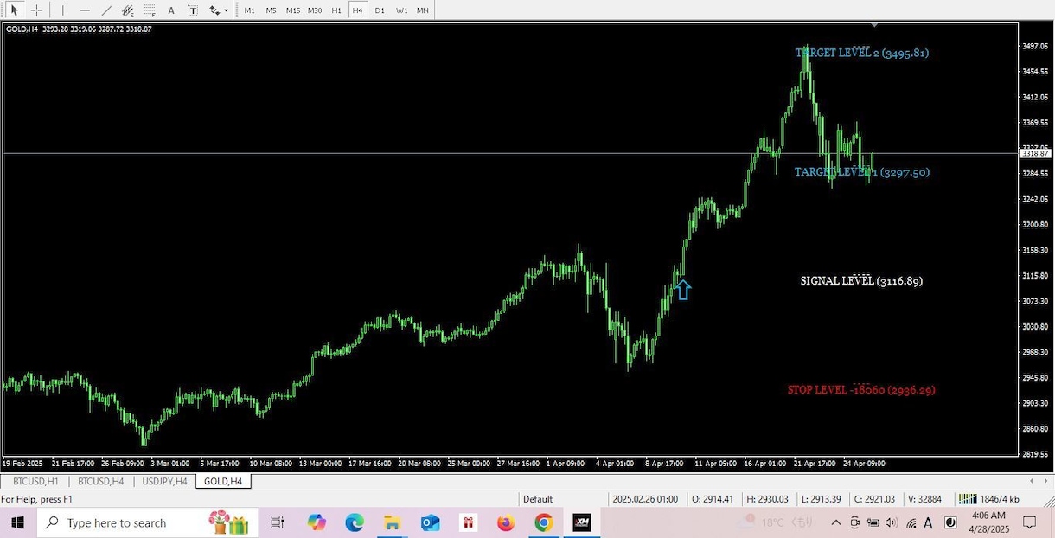Switch to the USDJPY,H4 tab

coord(164,481)
